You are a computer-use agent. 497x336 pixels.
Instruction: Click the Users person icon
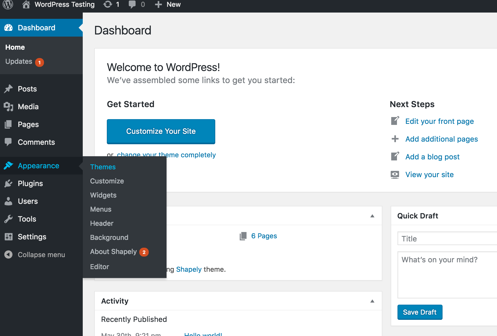coord(8,201)
